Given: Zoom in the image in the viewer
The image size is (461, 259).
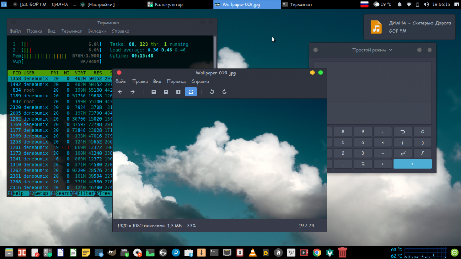Looking at the screenshot, I should coord(166,92).
